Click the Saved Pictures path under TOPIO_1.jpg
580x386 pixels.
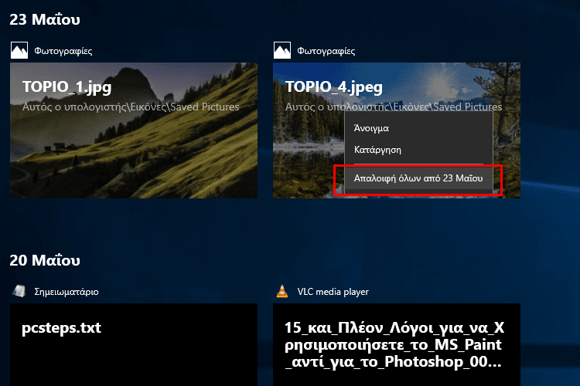131,107
